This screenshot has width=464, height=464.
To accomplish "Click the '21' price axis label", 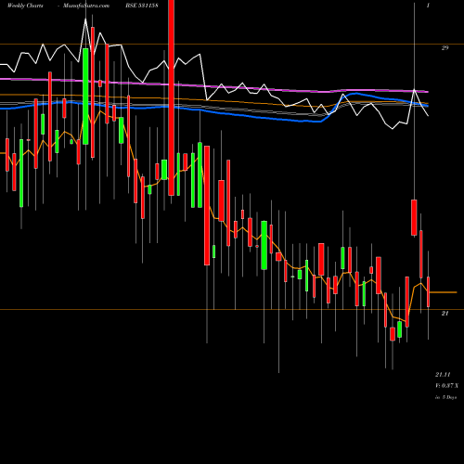I will tap(445, 314).
